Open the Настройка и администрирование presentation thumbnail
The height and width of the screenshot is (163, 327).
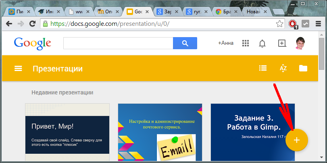click(160, 132)
